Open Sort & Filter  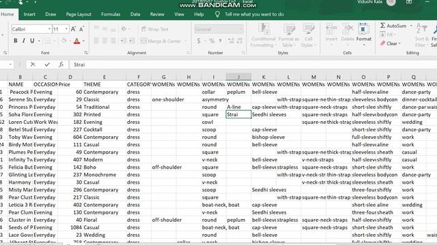(421, 35)
